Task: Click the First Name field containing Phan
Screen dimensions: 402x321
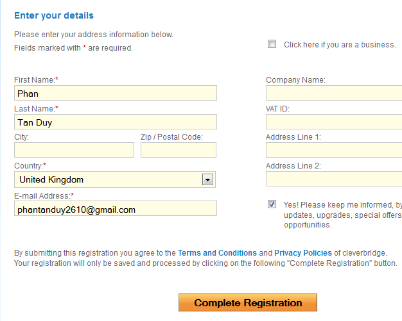Action: [x=115, y=94]
